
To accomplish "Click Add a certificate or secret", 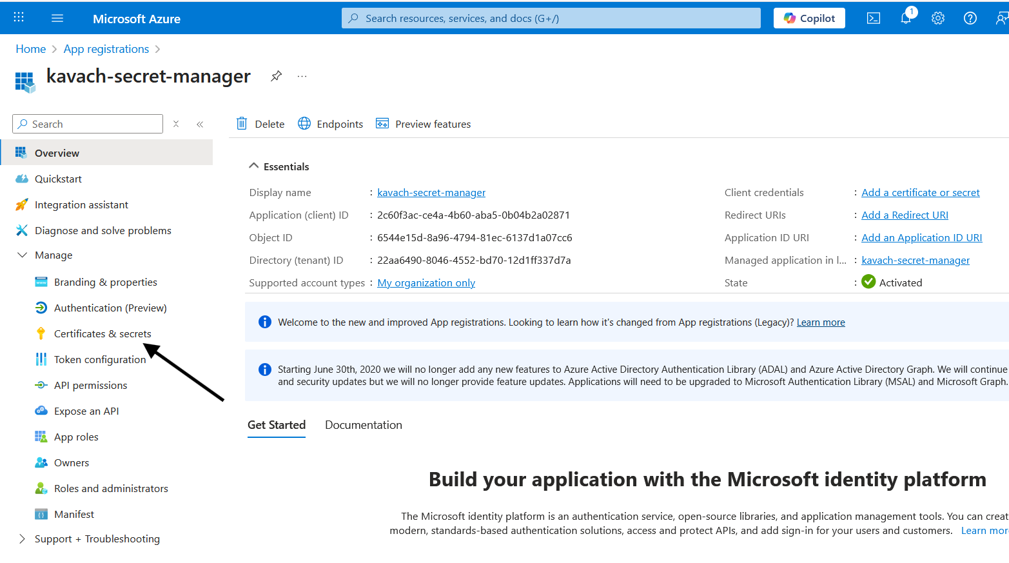I will point(921,192).
